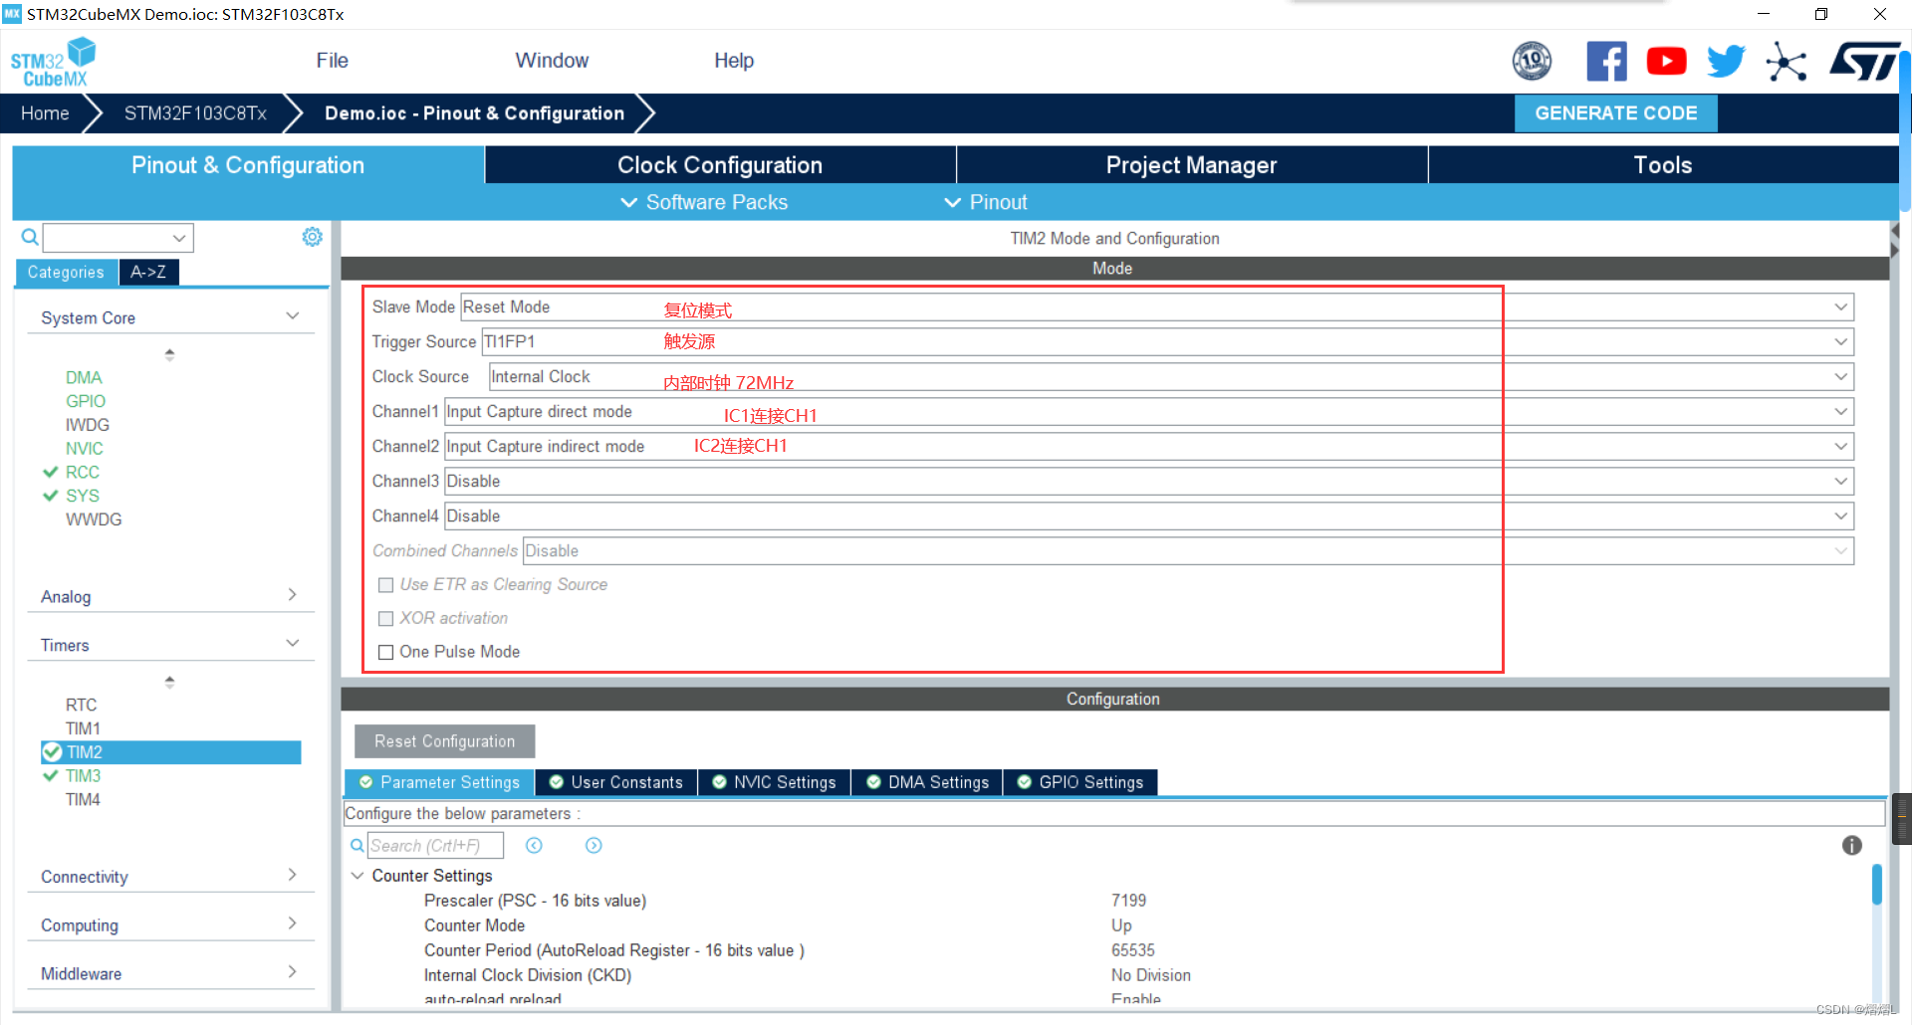This screenshot has height=1025, width=1912.
Task: Toggle the Use ETR as Clearing Source checkbox
Action: click(x=386, y=585)
